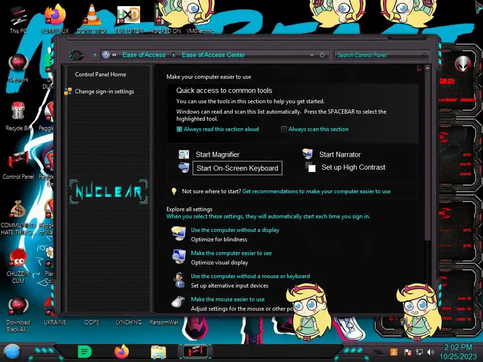
Task: Open Make the computer easier to see
Action: 231,253
